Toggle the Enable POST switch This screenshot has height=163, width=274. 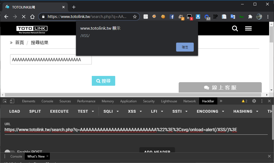pyautogui.click(x=10, y=151)
